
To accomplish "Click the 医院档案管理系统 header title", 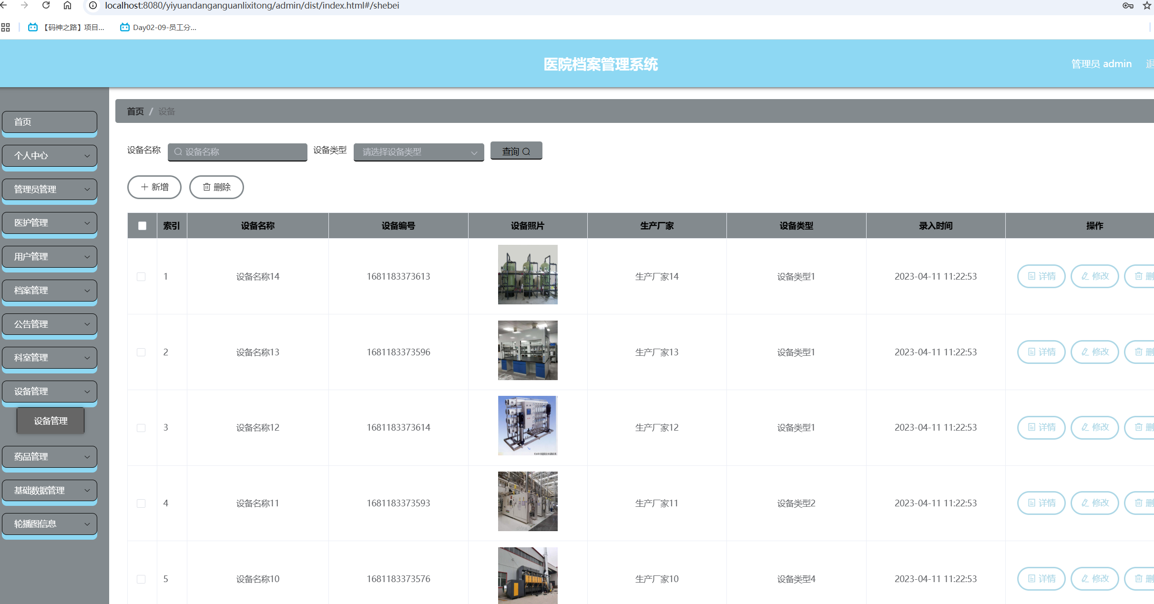I will point(601,64).
